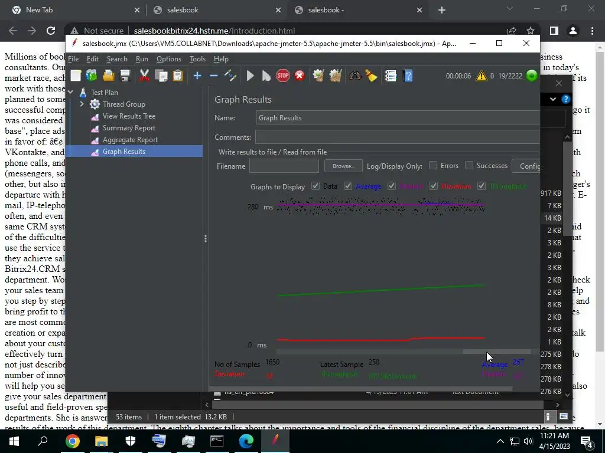Select Aggregate Report in the tree
This screenshot has width=605, height=453.
tap(130, 140)
